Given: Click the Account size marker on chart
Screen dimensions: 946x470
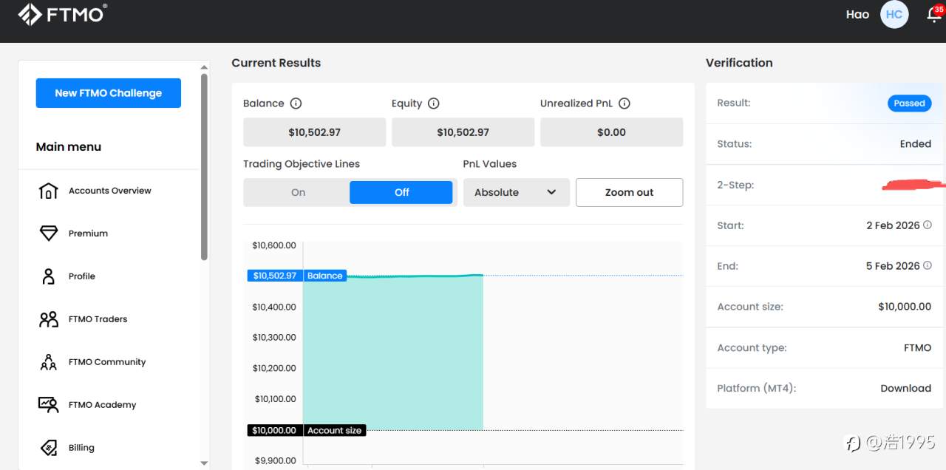Looking at the screenshot, I should [307, 430].
